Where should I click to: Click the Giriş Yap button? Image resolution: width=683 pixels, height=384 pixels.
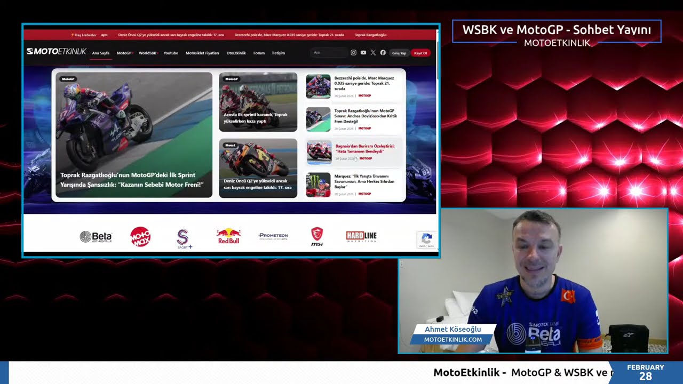tap(399, 53)
